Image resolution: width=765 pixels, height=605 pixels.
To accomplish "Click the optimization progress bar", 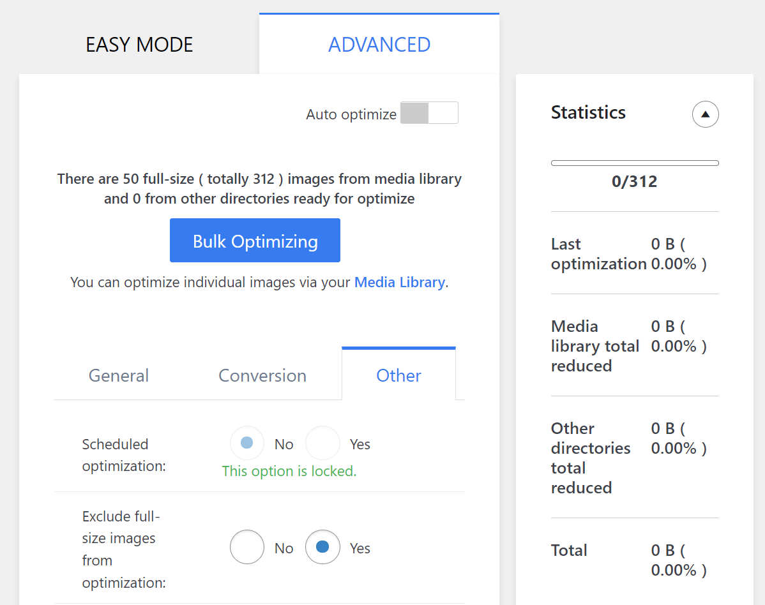I will click(x=634, y=163).
